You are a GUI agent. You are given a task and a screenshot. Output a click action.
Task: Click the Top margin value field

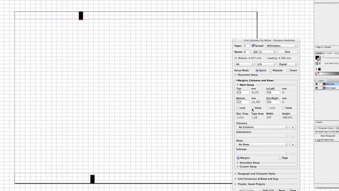[244, 92]
